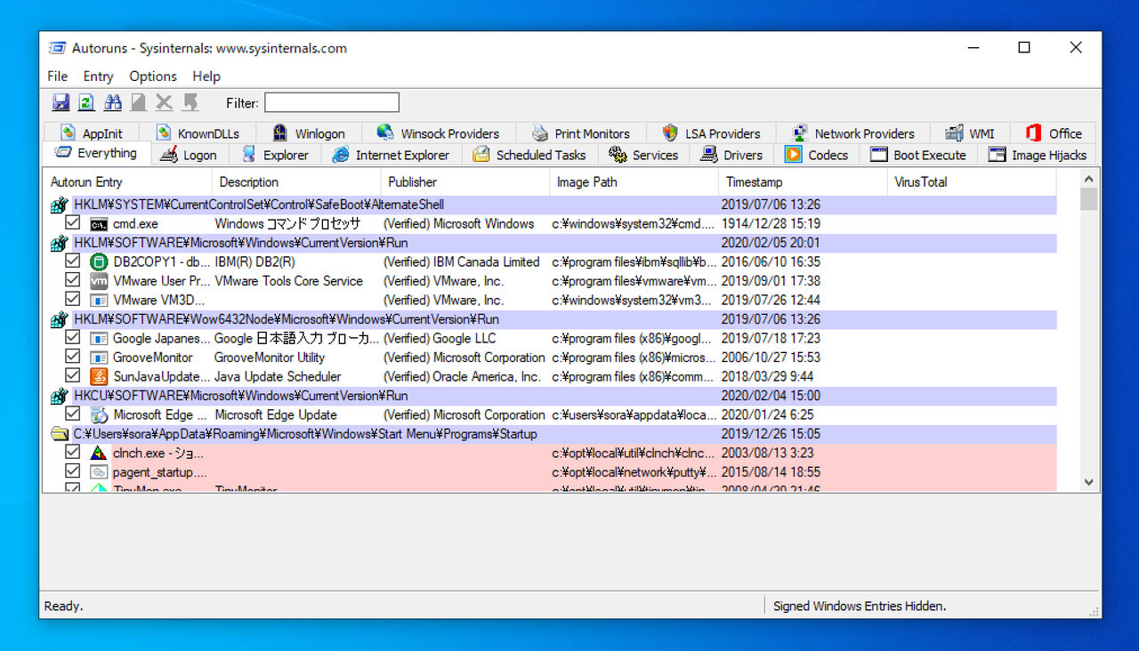Screen dimensions: 1139x651
Task: Click the Save toolbar icon
Action: 61,102
